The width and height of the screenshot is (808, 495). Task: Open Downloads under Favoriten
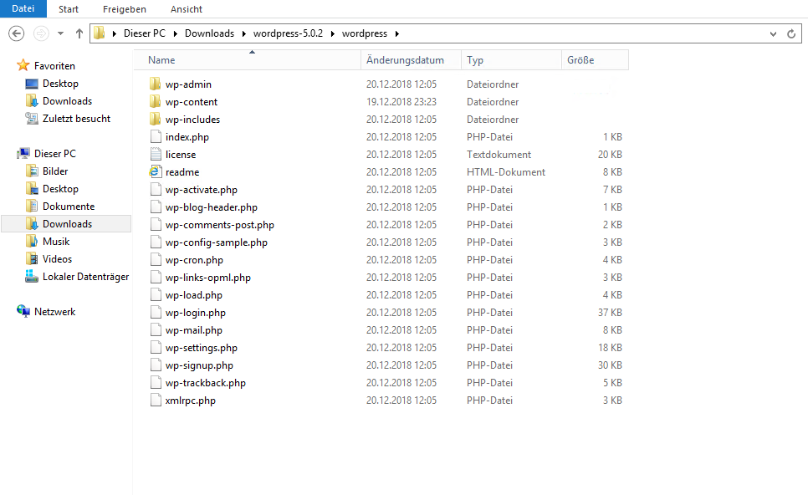(67, 101)
